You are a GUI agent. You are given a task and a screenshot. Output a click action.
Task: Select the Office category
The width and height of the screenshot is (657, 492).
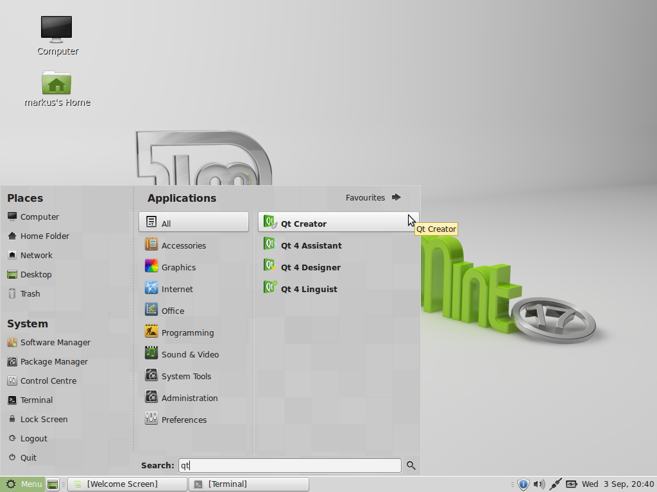(194, 311)
